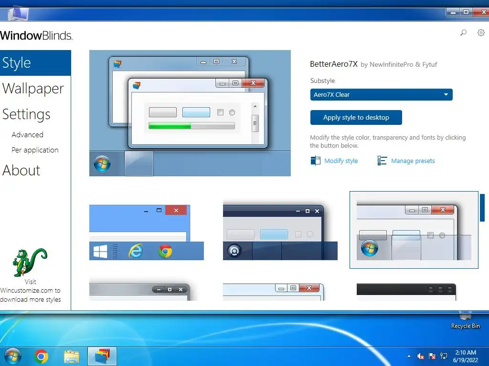Click the BetterAero7X style name

point(334,64)
